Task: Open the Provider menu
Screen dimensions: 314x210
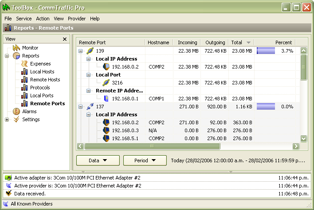Action: click(77, 19)
